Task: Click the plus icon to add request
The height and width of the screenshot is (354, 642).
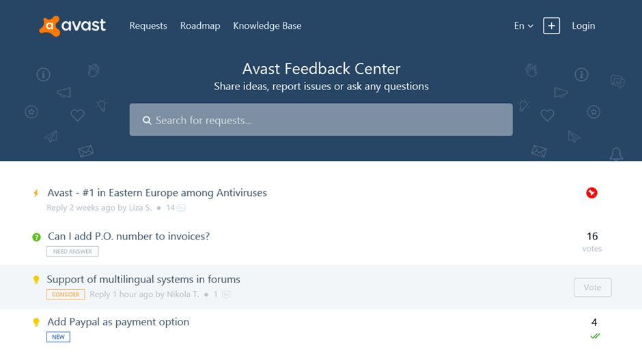Action: pyautogui.click(x=551, y=26)
